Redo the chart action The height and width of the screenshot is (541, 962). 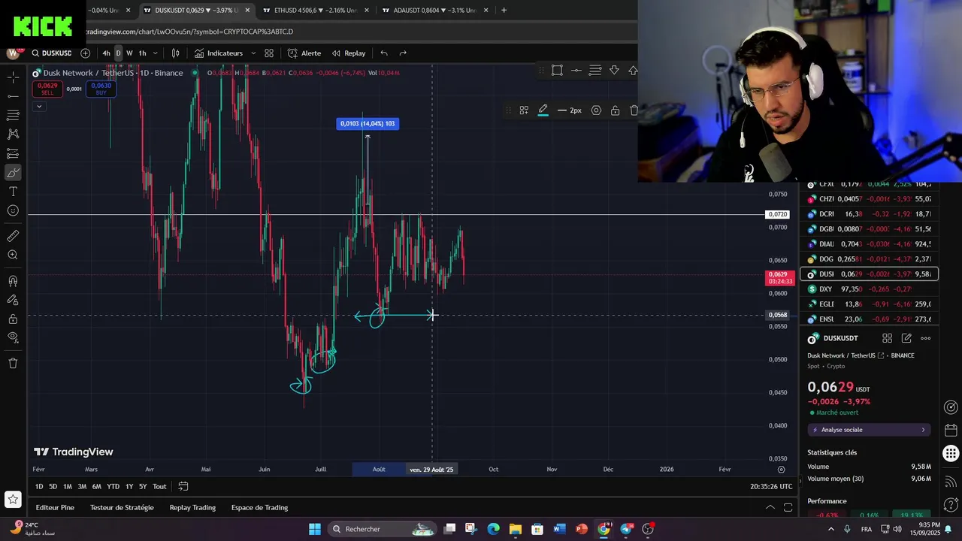[403, 53]
